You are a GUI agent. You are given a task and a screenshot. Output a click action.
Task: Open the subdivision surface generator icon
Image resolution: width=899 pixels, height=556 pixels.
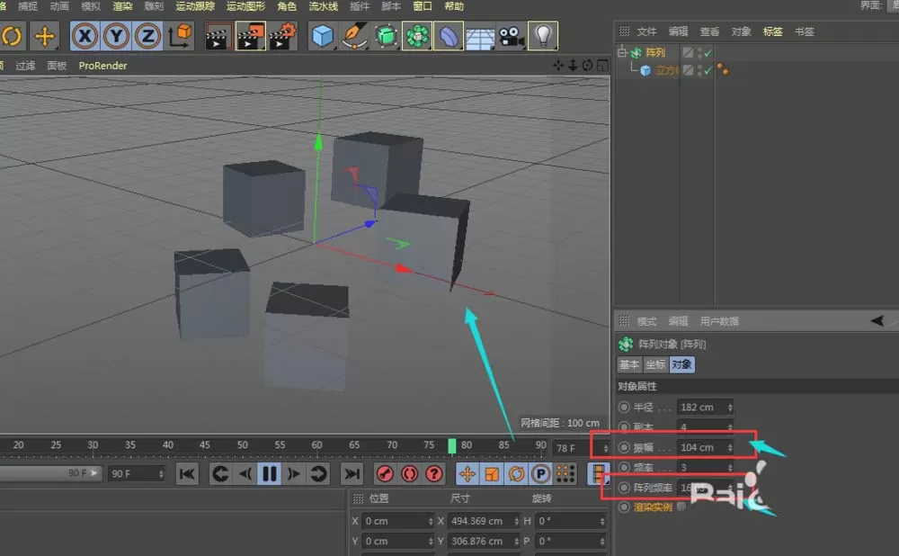click(386, 36)
